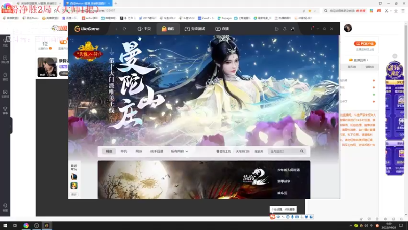The image size is (408, 230).
Task: Click the 天龙八部 game logo
Action: coord(88,52)
